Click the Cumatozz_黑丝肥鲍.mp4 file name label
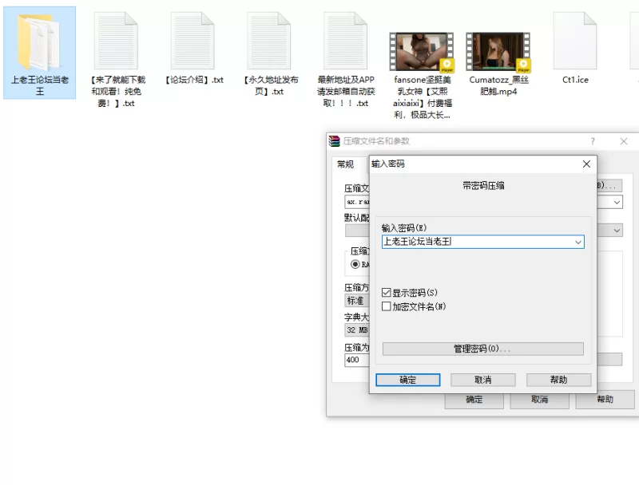The width and height of the screenshot is (639, 485). [498, 85]
